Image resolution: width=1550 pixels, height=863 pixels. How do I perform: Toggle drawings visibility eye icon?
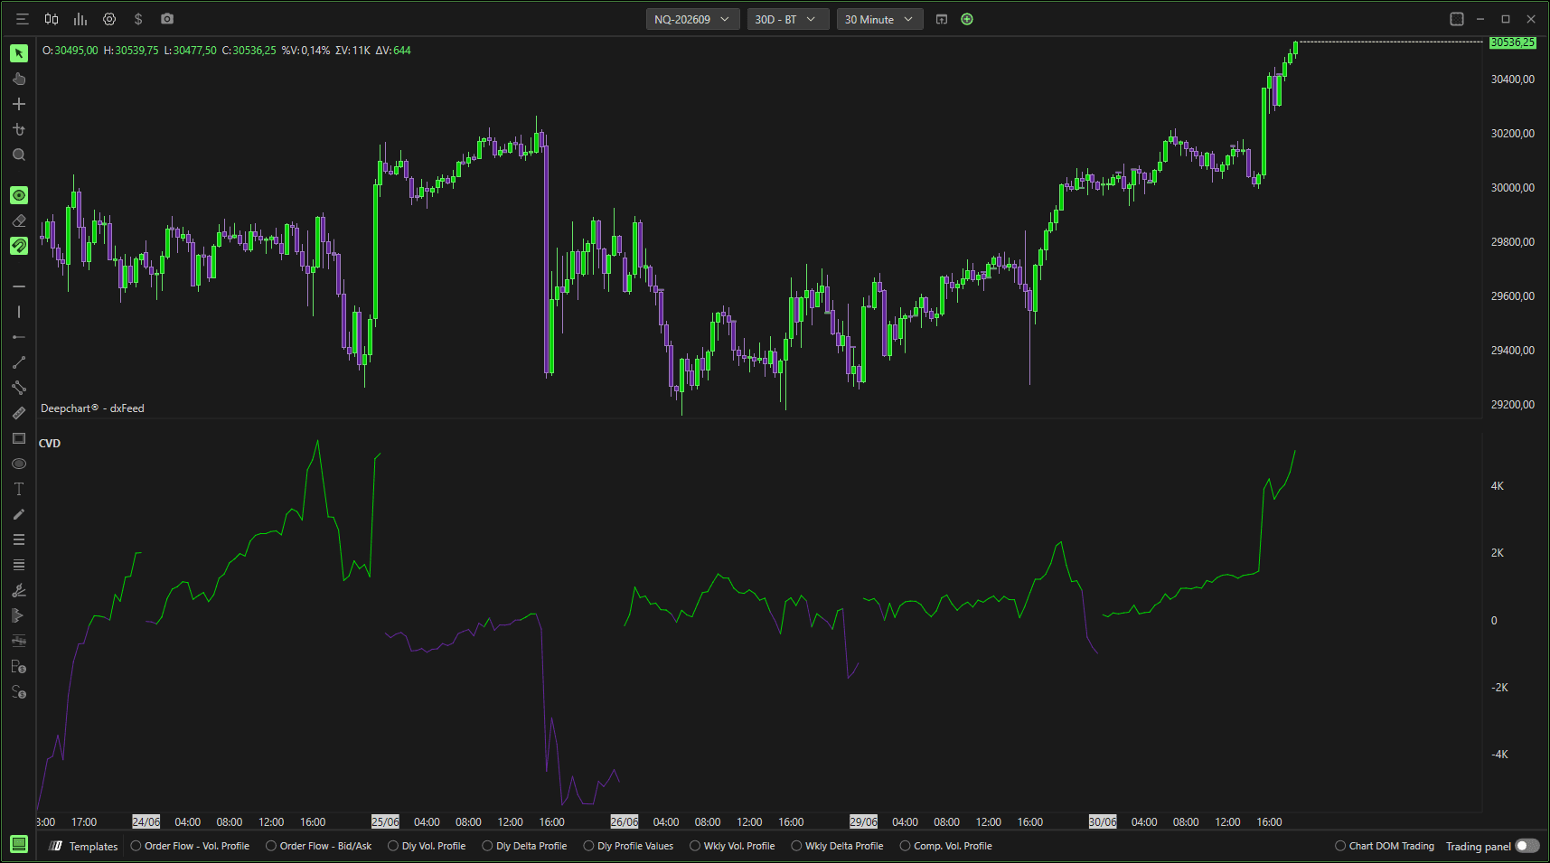point(19,195)
